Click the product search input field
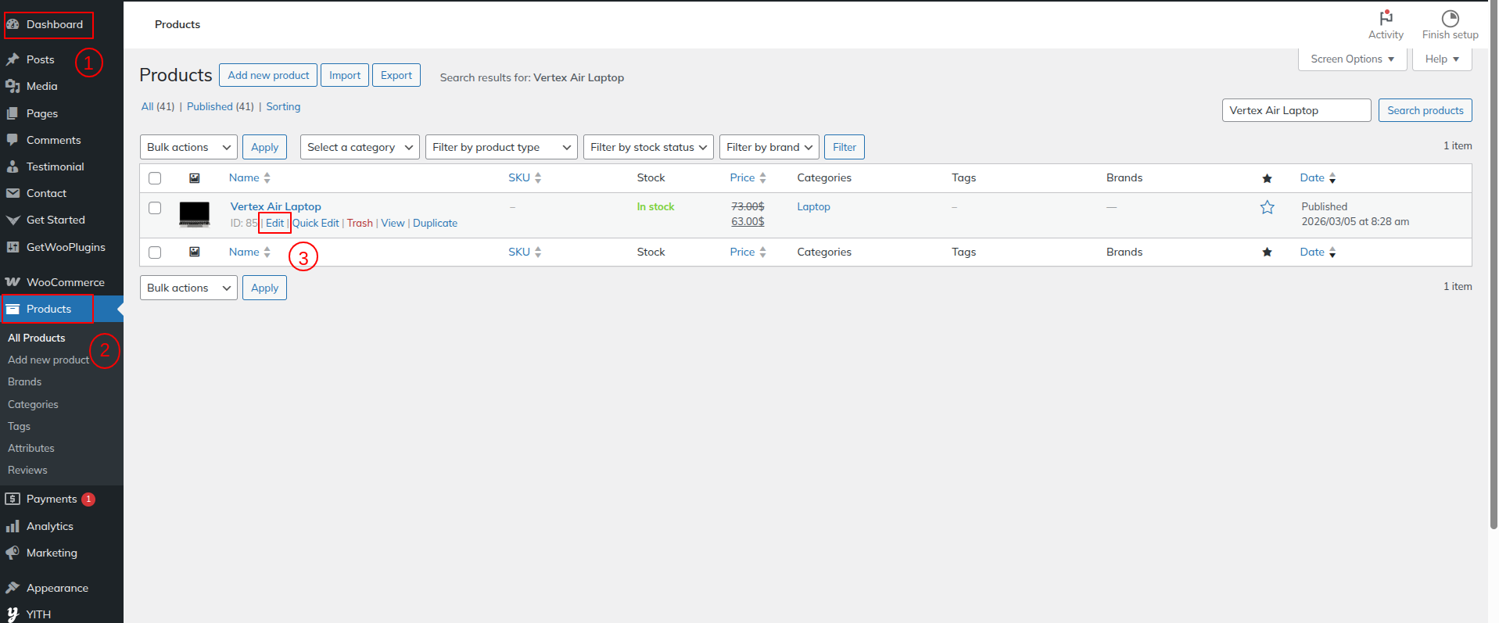The image size is (1499, 623). point(1296,110)
